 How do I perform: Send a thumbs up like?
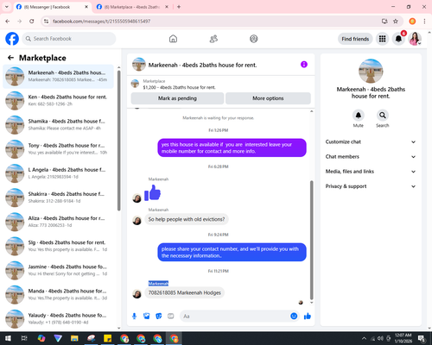[308, 317]
